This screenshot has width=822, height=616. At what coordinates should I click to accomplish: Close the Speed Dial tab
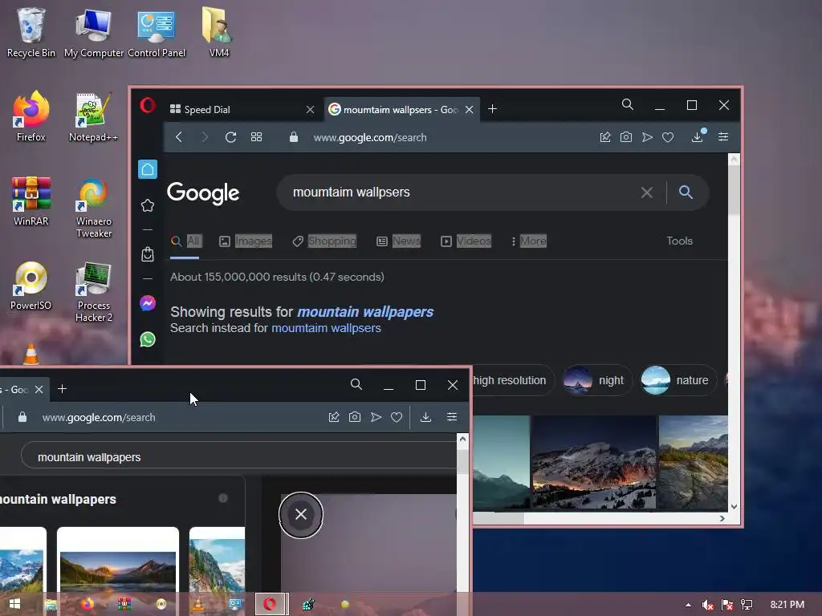tap(311, 109)
